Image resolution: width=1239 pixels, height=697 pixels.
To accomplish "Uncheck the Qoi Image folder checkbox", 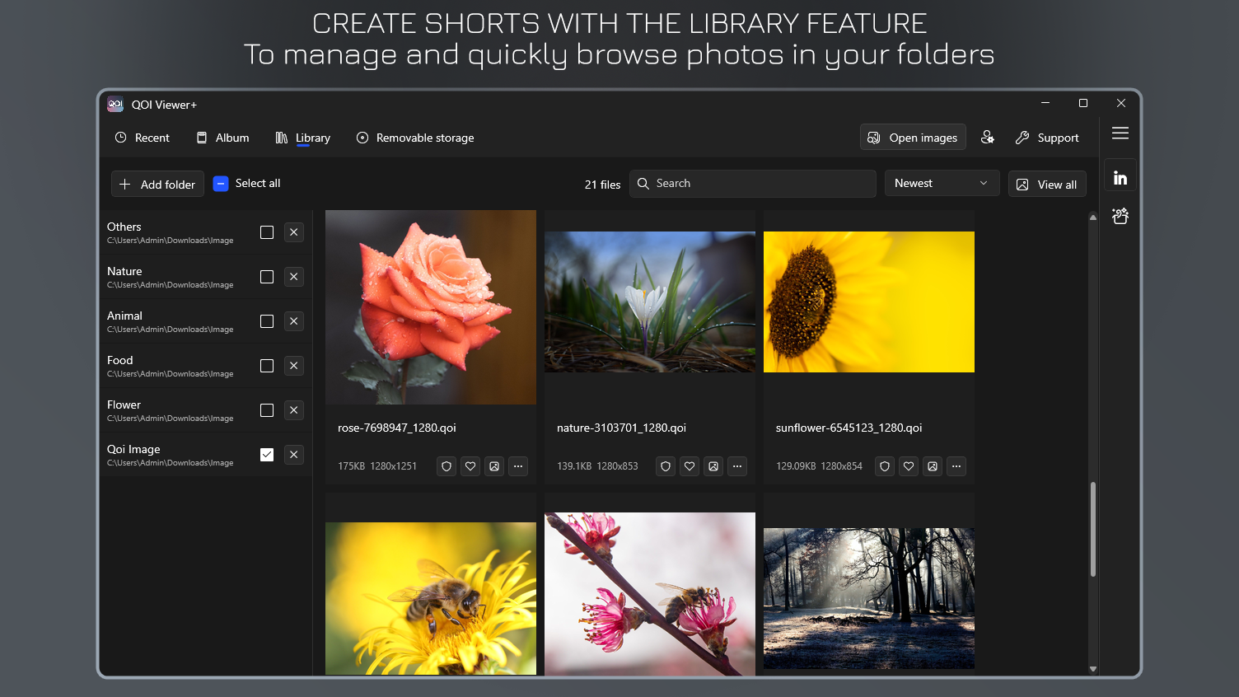I will pyautogui.click(x=267, y=455).
